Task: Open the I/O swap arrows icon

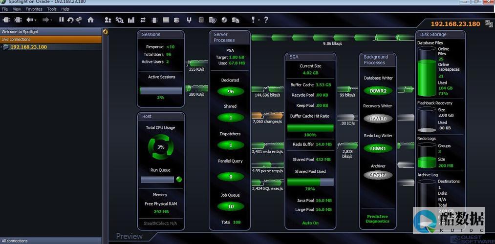Action: tap(143, 20)
